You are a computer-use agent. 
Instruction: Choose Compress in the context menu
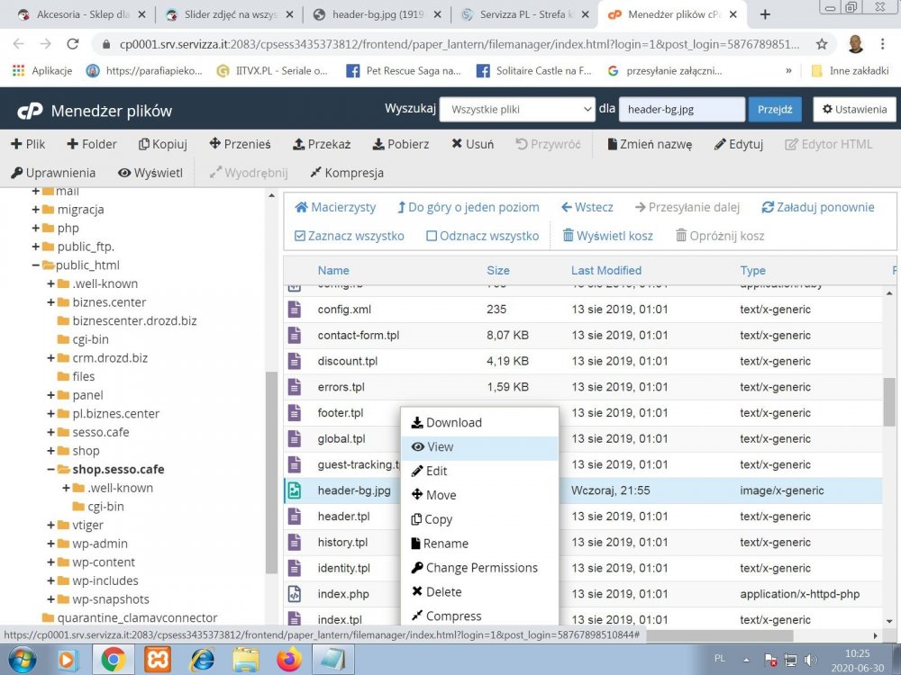[479, 616]
